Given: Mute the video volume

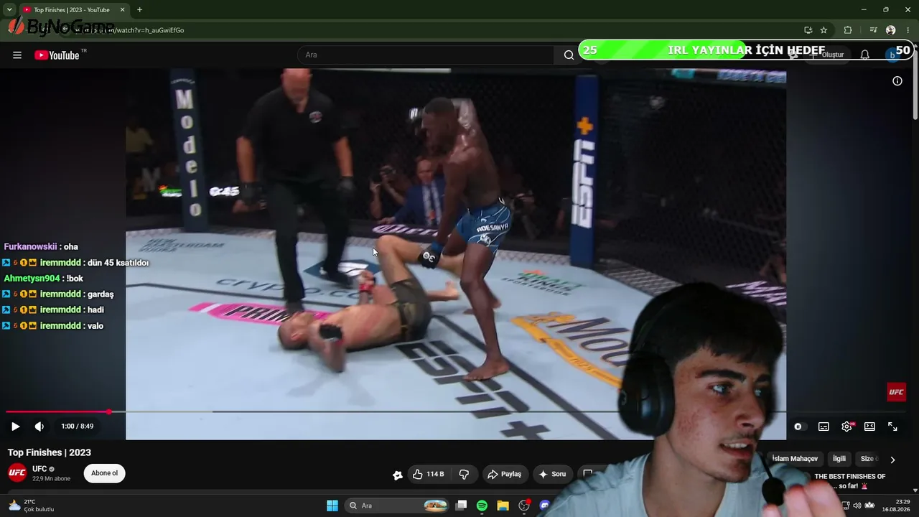Looking at the screenshot, I should pos(39,427).
